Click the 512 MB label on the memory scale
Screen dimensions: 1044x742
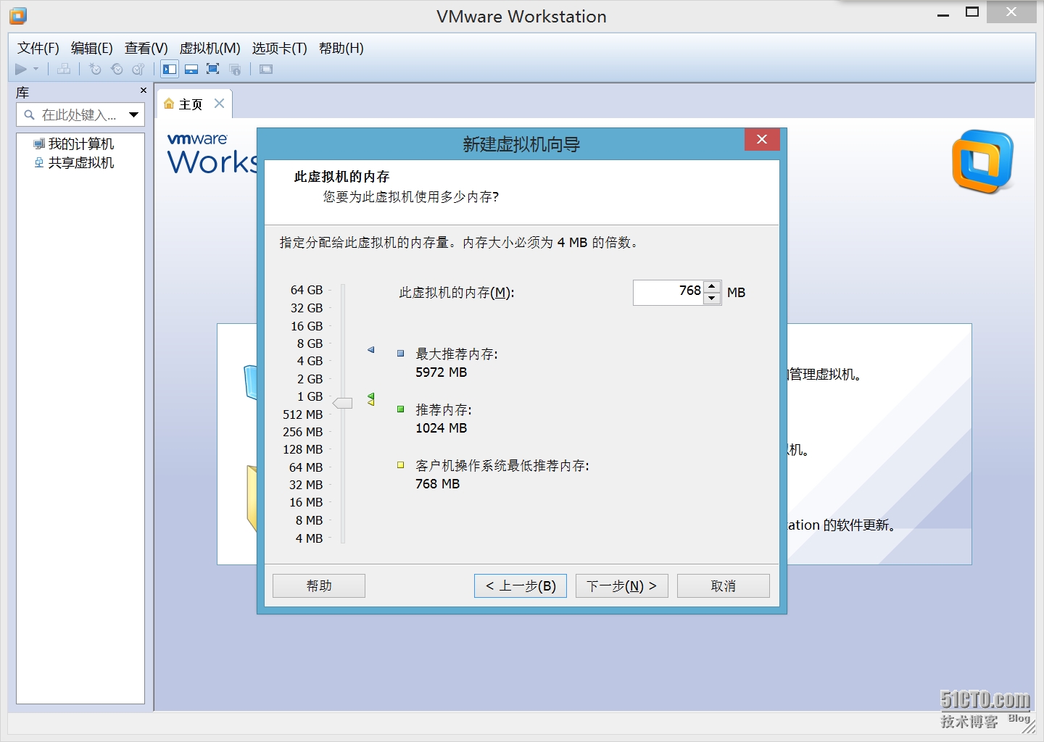pyautogui.click(x=303, y=414)
